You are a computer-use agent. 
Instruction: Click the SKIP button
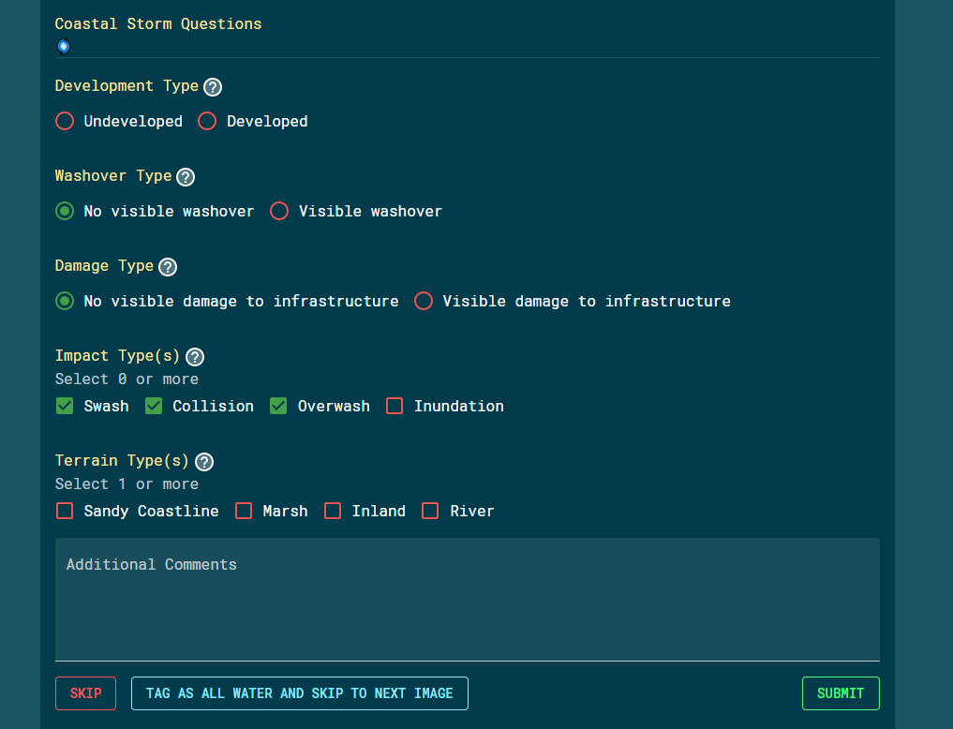85,693
